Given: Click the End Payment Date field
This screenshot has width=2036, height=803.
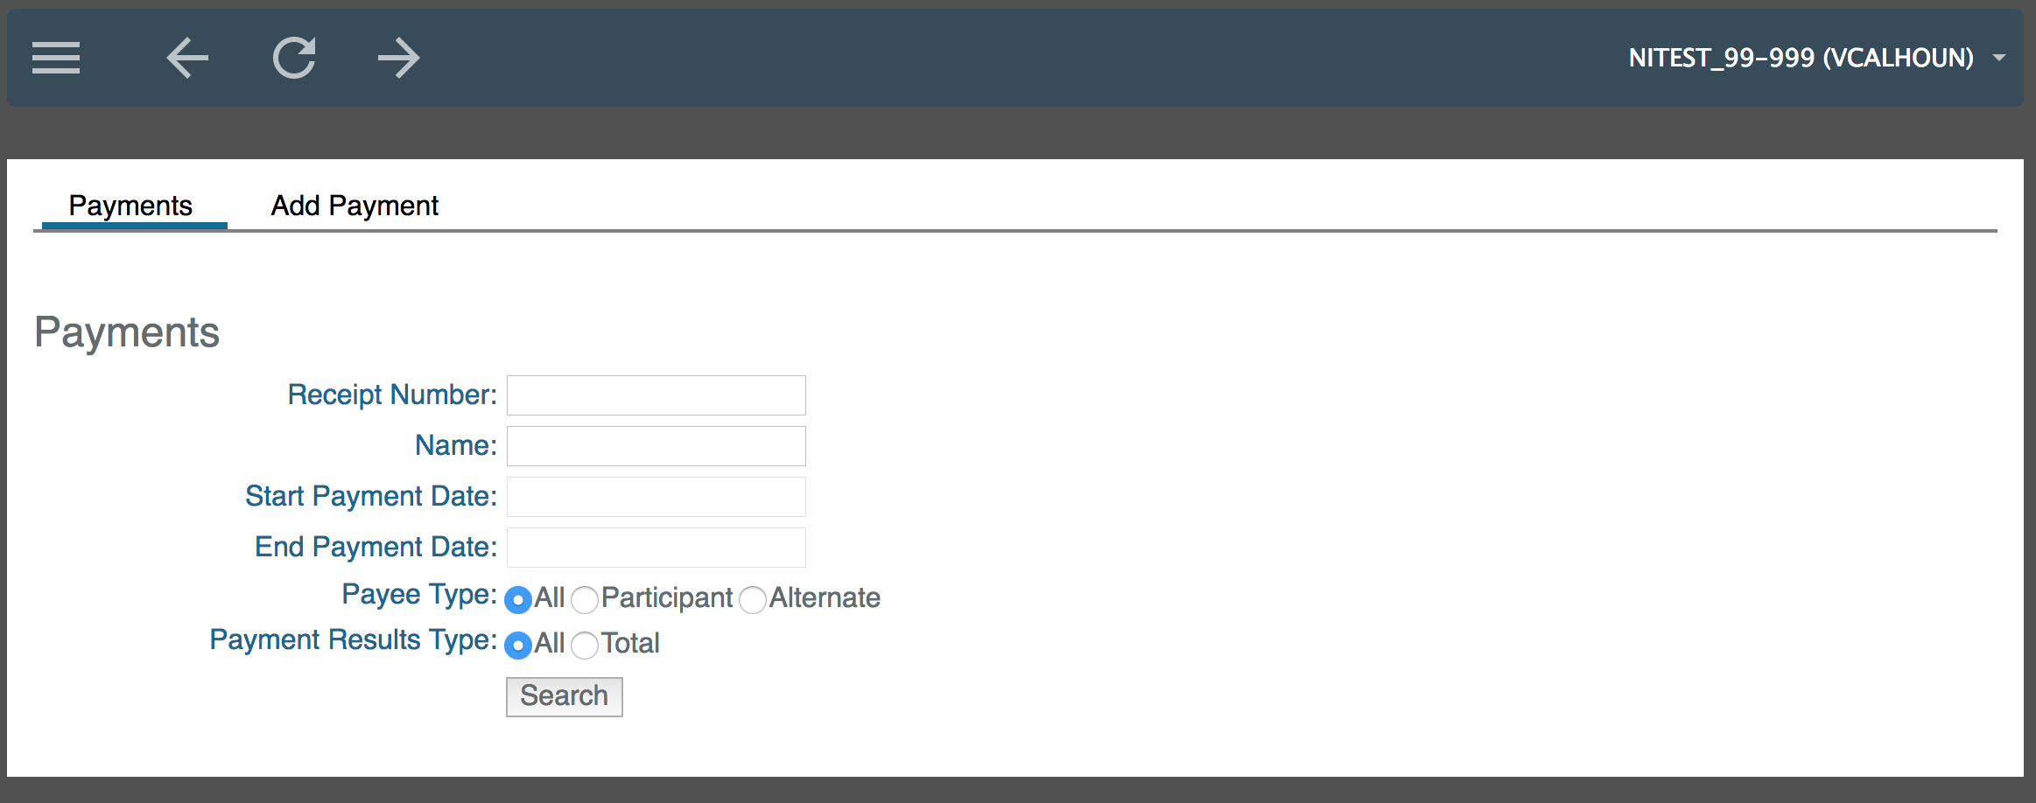Looking at the screenshot, I should [655, 546].
